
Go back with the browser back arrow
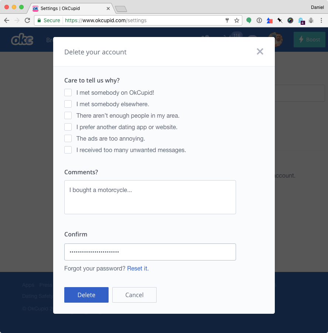7,20
